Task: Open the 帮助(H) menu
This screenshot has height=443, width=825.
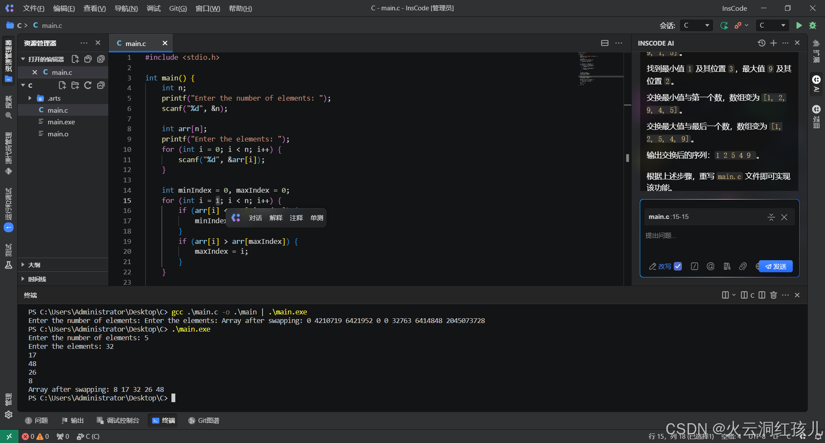Action: (241, 8)
